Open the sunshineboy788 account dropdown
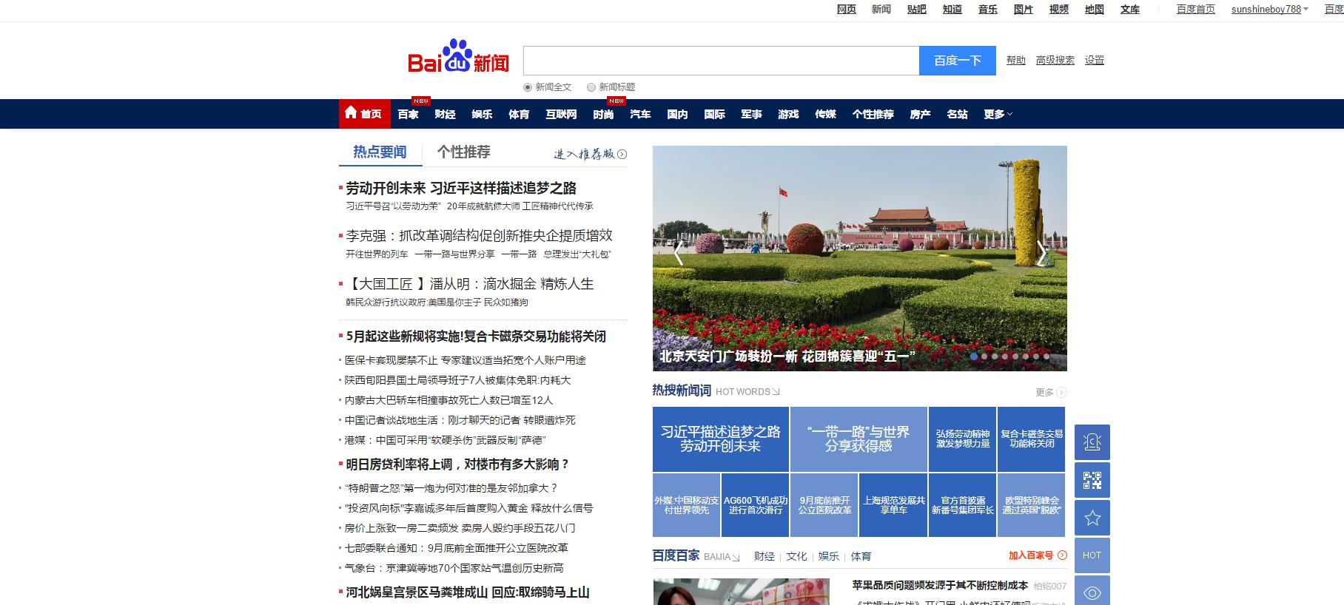Screen dimensions: 1344x605 [x=1270, y=10]
